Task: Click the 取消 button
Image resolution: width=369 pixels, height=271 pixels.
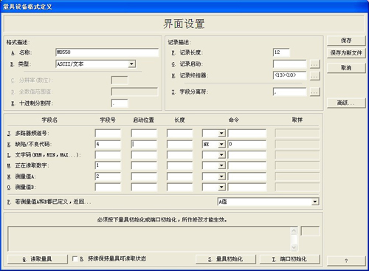Action: tap(346, 68)
